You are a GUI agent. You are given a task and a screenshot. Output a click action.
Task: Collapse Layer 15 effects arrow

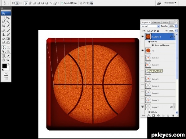(174, 37)
